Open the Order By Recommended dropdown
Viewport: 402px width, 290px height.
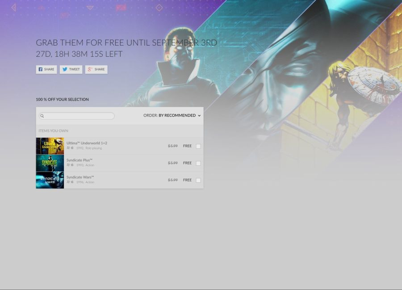172,115
